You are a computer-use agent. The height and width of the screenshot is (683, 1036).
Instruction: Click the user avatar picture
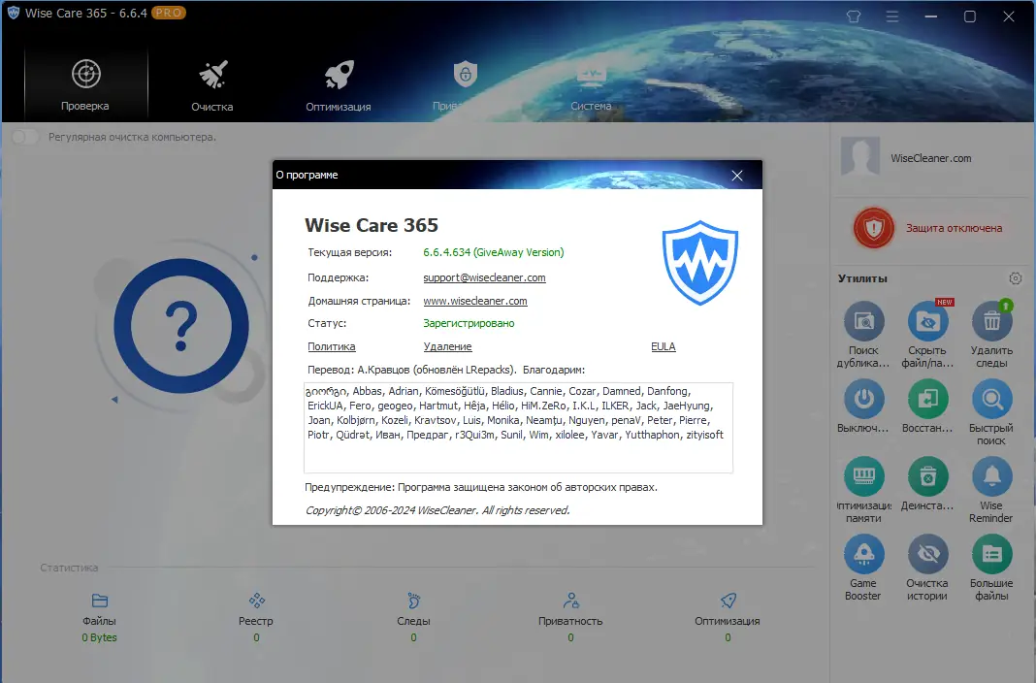coord(860,156)
